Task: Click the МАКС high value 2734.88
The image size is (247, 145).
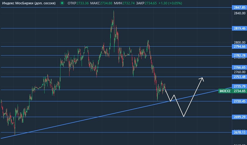Action: pyautogui.click(x=106, y=3)
